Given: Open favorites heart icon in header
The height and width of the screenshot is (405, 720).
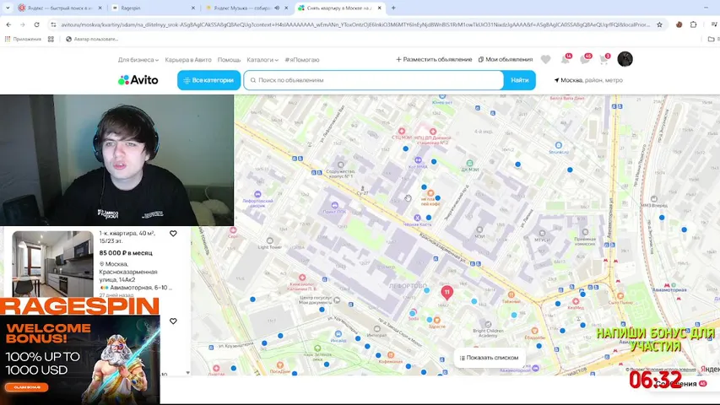Looking at the screenshot, I should [545, 59].
